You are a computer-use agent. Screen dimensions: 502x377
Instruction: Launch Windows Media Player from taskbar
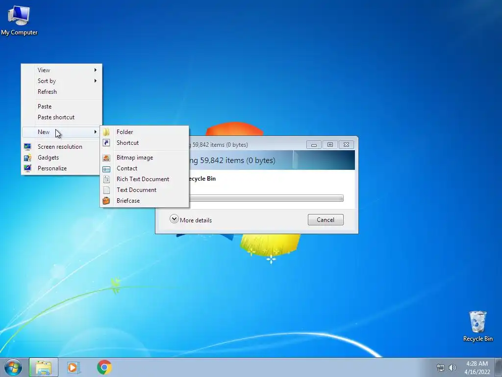(74, 367)
